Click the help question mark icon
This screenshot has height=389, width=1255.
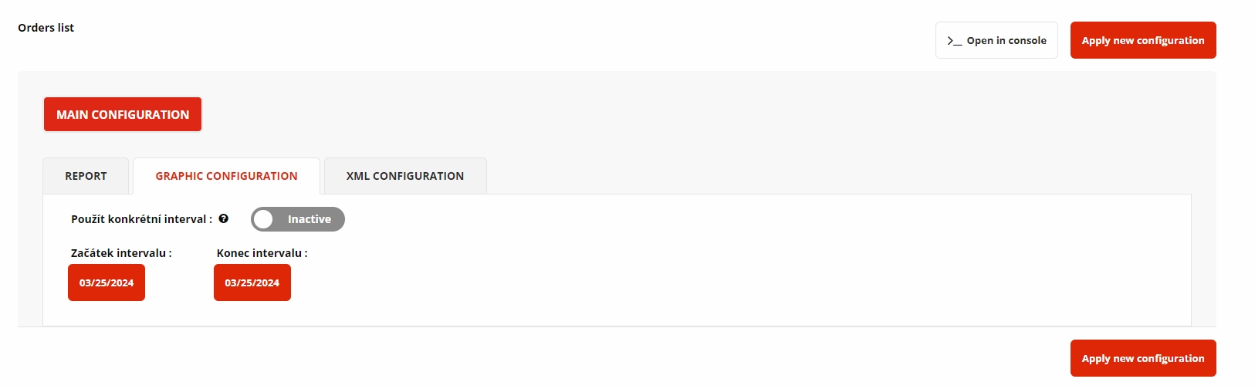(224, 218)
